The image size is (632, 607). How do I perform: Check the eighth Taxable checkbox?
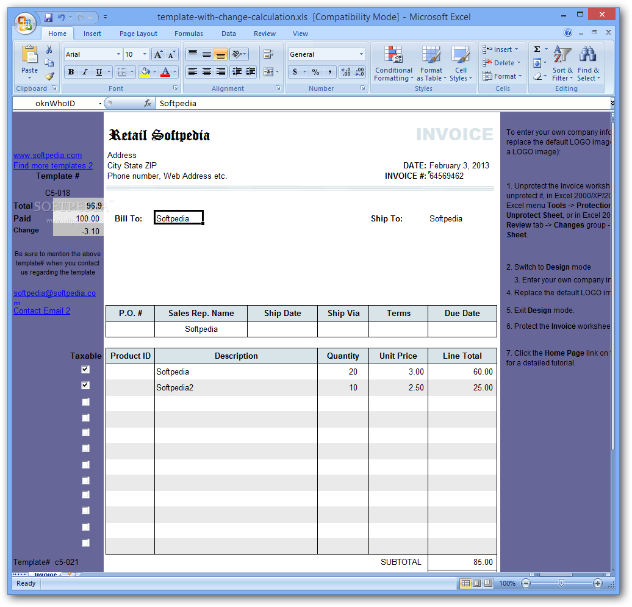pyautogui.click(x=85, y=481)
